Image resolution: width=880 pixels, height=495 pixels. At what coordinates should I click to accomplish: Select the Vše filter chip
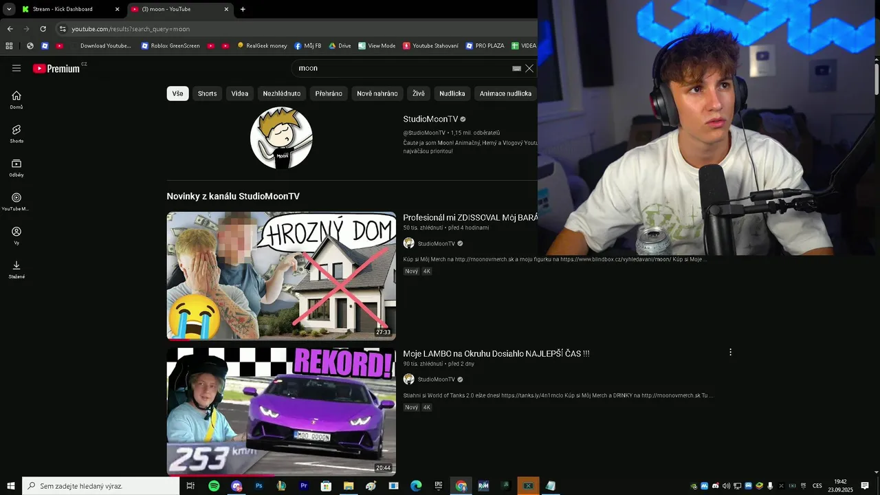click(177, 93)
